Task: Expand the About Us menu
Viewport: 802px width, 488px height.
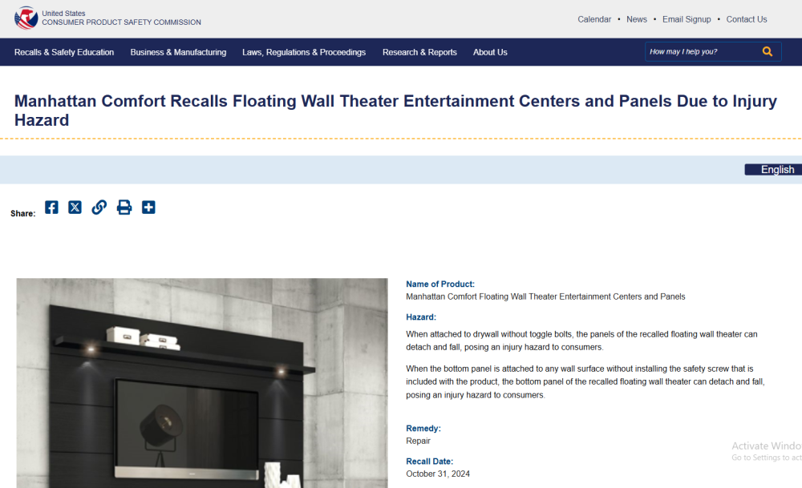Action: 490,52
